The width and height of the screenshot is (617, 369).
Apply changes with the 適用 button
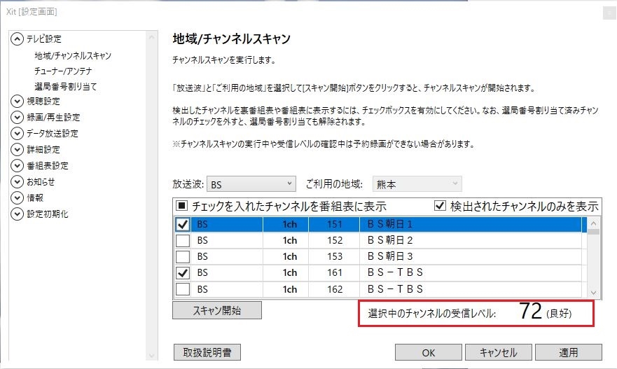pos(569,352)
